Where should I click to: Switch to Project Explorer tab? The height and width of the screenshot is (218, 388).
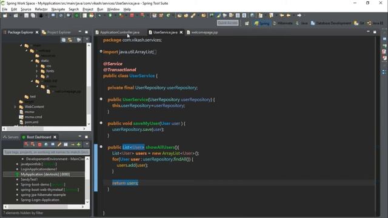tap(56, 32)
